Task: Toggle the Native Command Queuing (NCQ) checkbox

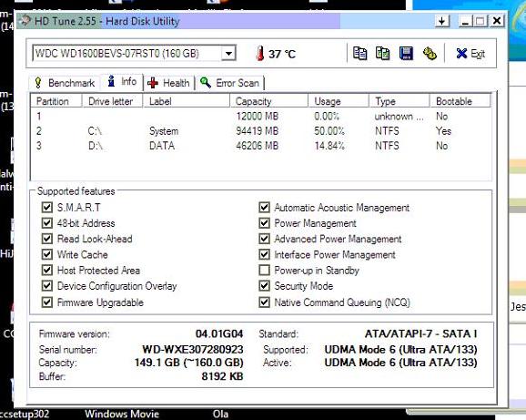Action: point(264,302)
